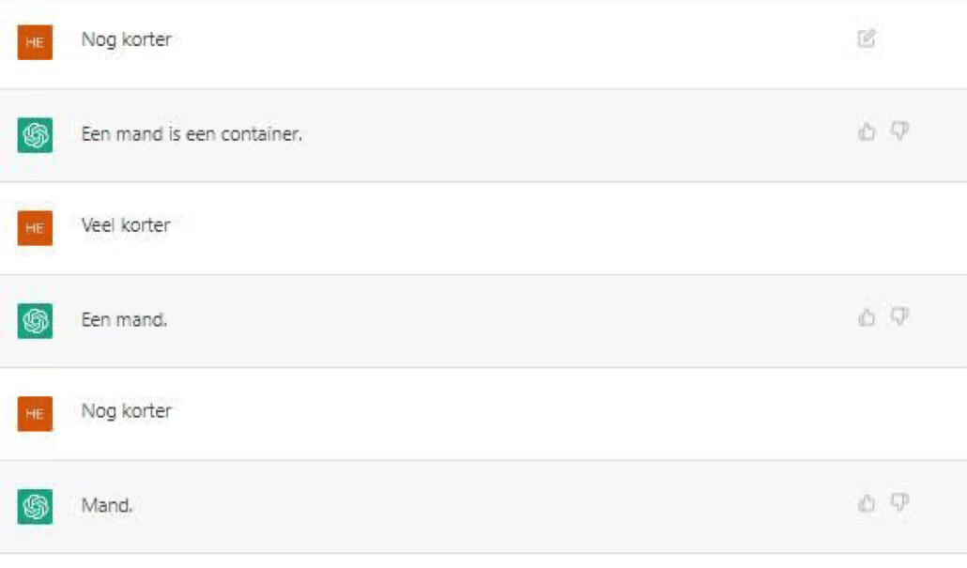Click the ChatGPT logo next to 'Mand.'
967x568 pixels.
(x=36, y=507)
